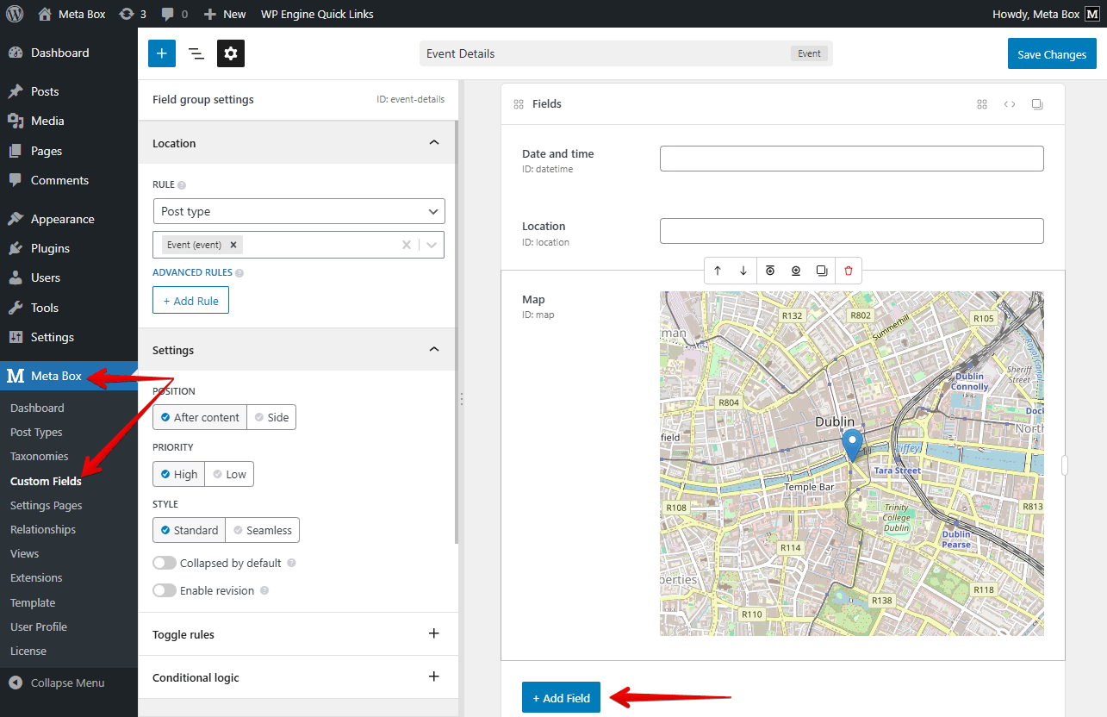Enable the Side position option
The height and width of the screenshot is (717, 1107).
tap(271, 417)
